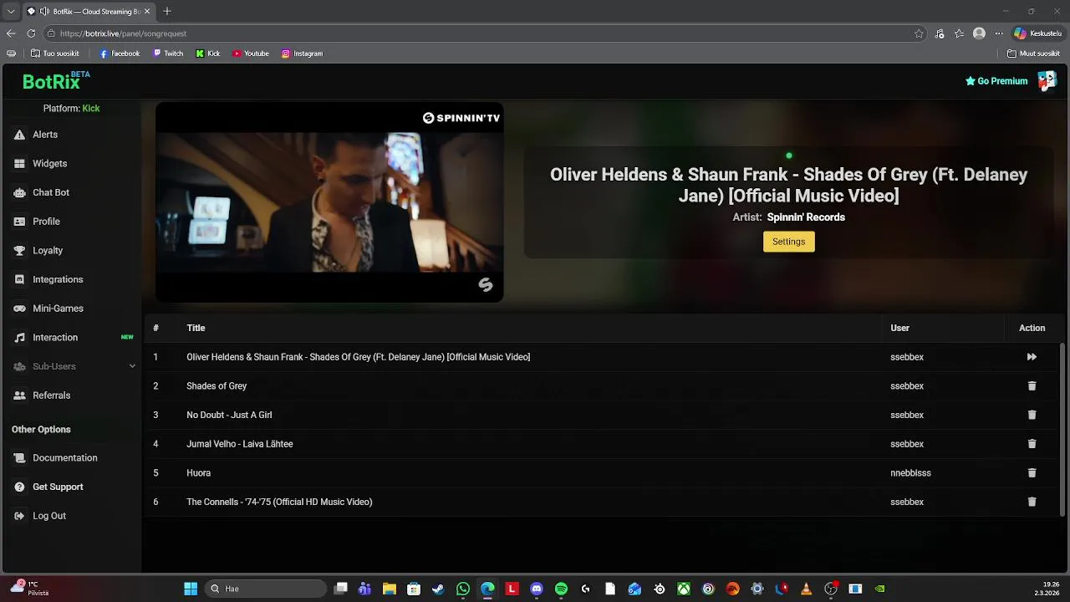The image size is (1070, 602).
Task: Open WhatsApp from the taskbar
Action: 463,589
